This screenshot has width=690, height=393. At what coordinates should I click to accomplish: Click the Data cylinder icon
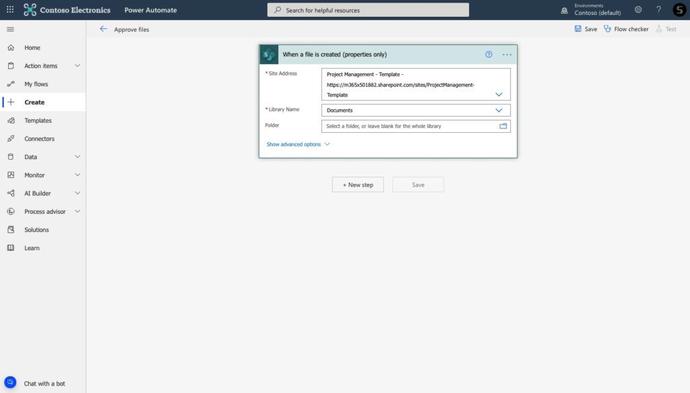pos(11,156)
